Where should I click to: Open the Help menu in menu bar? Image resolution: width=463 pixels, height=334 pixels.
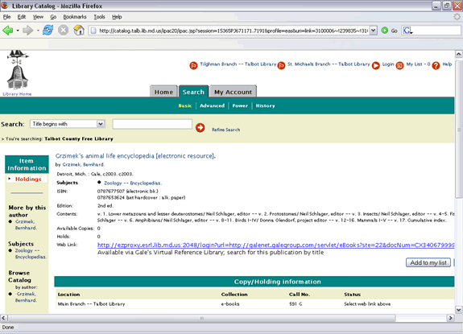117,17
